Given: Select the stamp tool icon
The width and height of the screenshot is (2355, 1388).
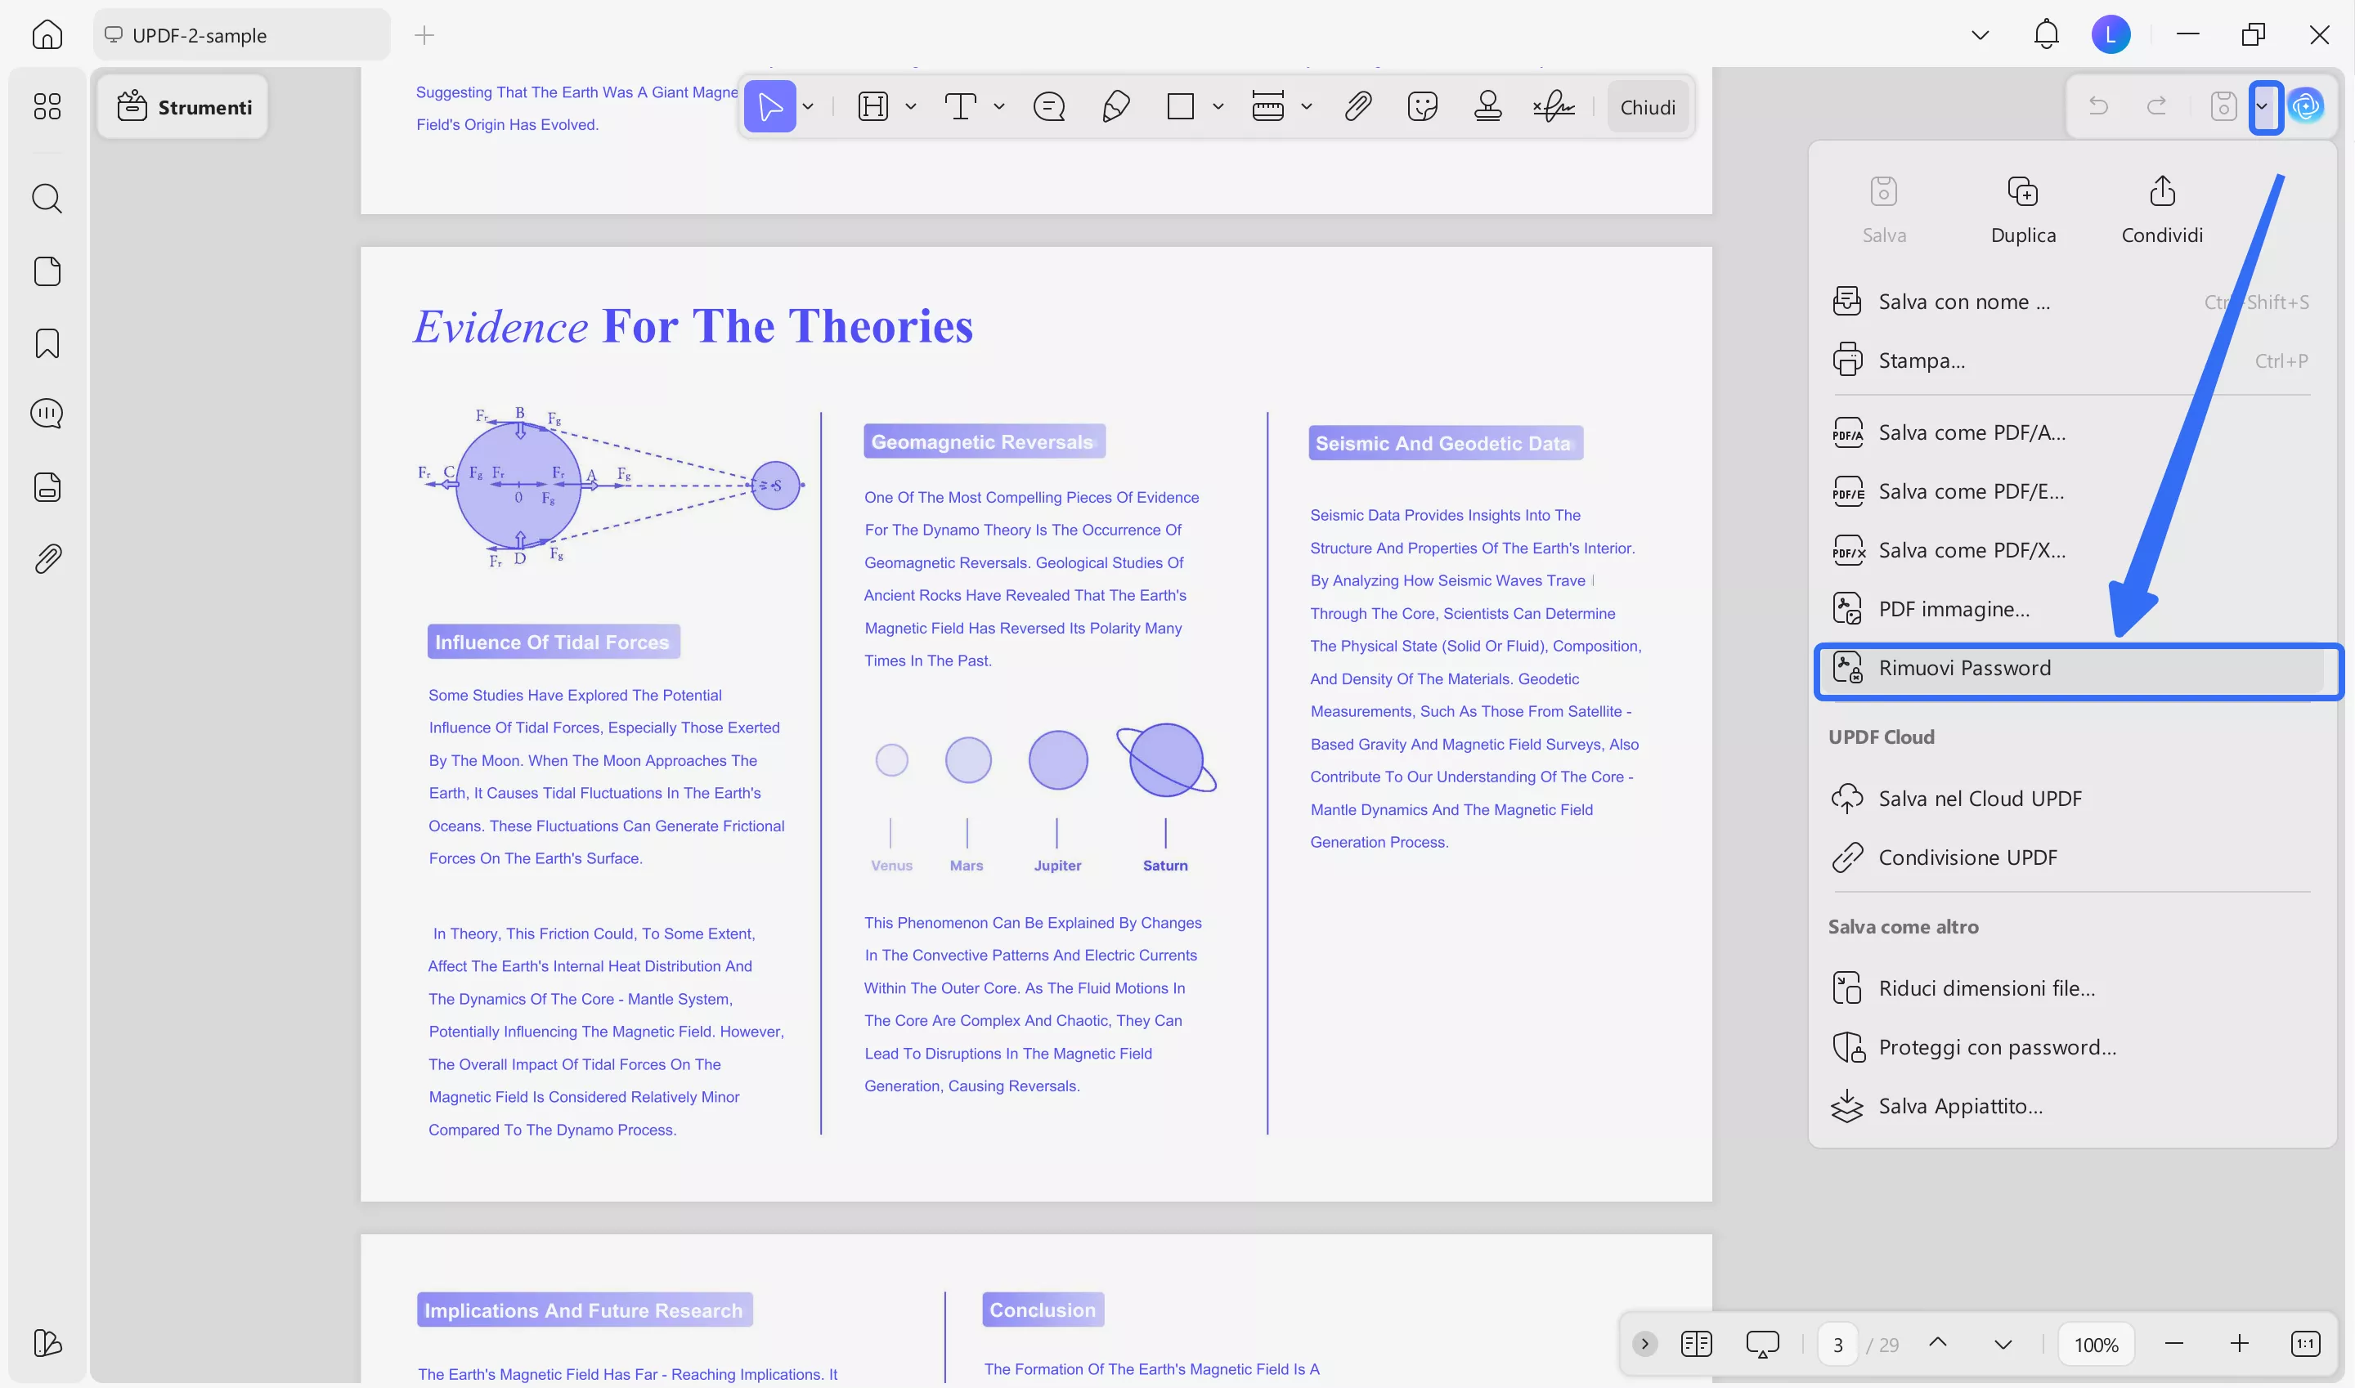Looking at the screenshot, I should click(1487, 106).
